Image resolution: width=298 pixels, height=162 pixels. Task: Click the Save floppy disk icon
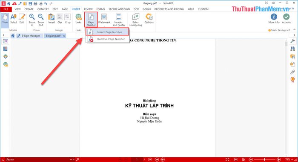coord(30,3)
